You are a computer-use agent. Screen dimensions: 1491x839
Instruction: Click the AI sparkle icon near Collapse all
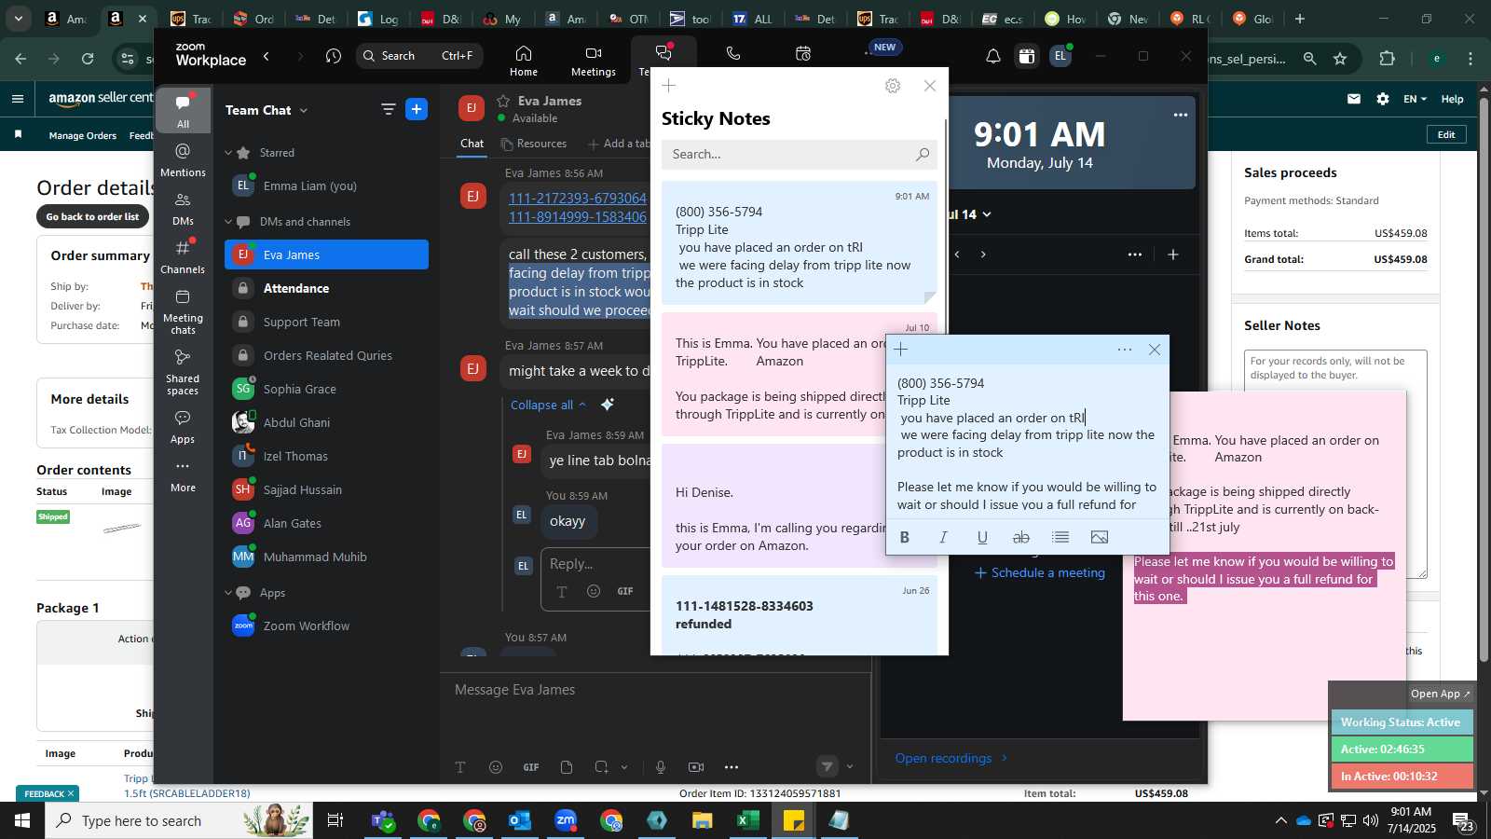pos(608,405)
